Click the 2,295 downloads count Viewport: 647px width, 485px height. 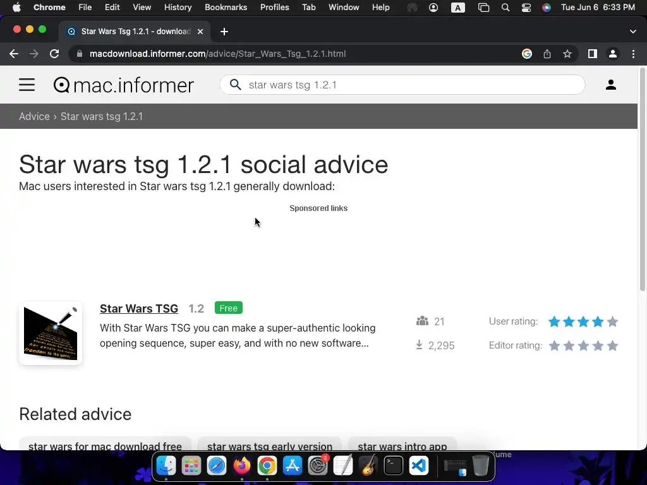point(441,345)
